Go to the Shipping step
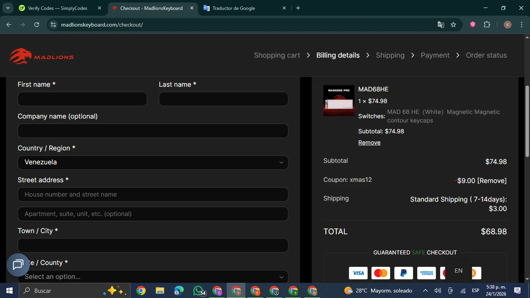The height and width of the screenshot is (298, 530). click(x=390, y=55)
